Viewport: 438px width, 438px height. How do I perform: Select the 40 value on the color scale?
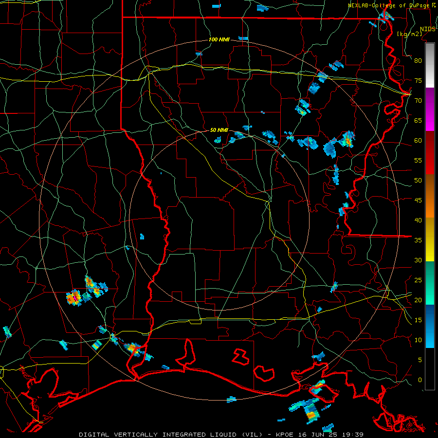click(418, 220)
